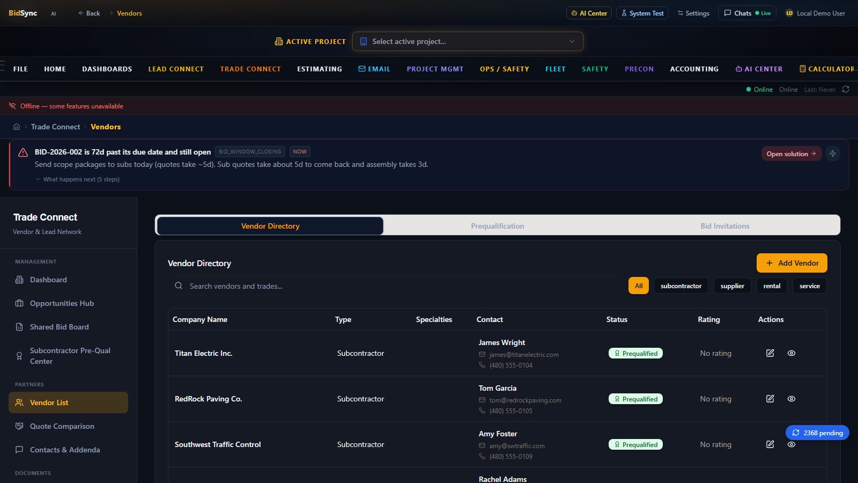
Task: Edit the RedRock Paving Co. vendor
Action: pyautogui.click(x=770, y=399)
